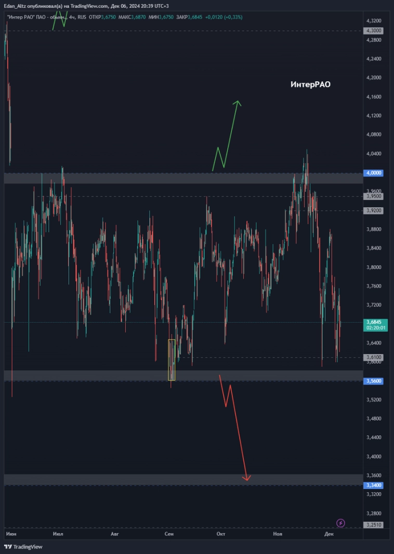The width and height of the screenshot is (394, 554).
Task: Click the 4ч interval in the legend
Action: [x=72, y=17]
